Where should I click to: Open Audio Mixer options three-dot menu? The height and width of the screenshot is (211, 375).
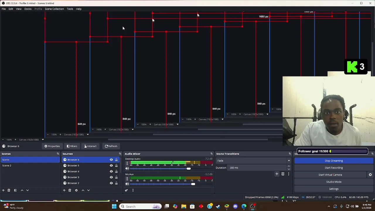(x=133, y=190)
